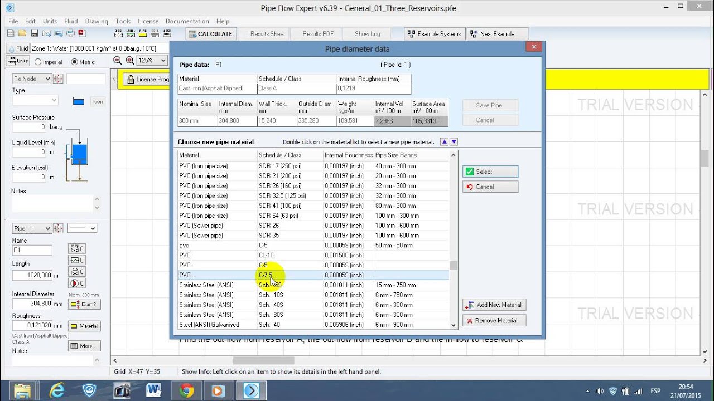Click the PDF export icon
Image resolution: width=714 pixels, height=401 pixels.
[82, 33]
